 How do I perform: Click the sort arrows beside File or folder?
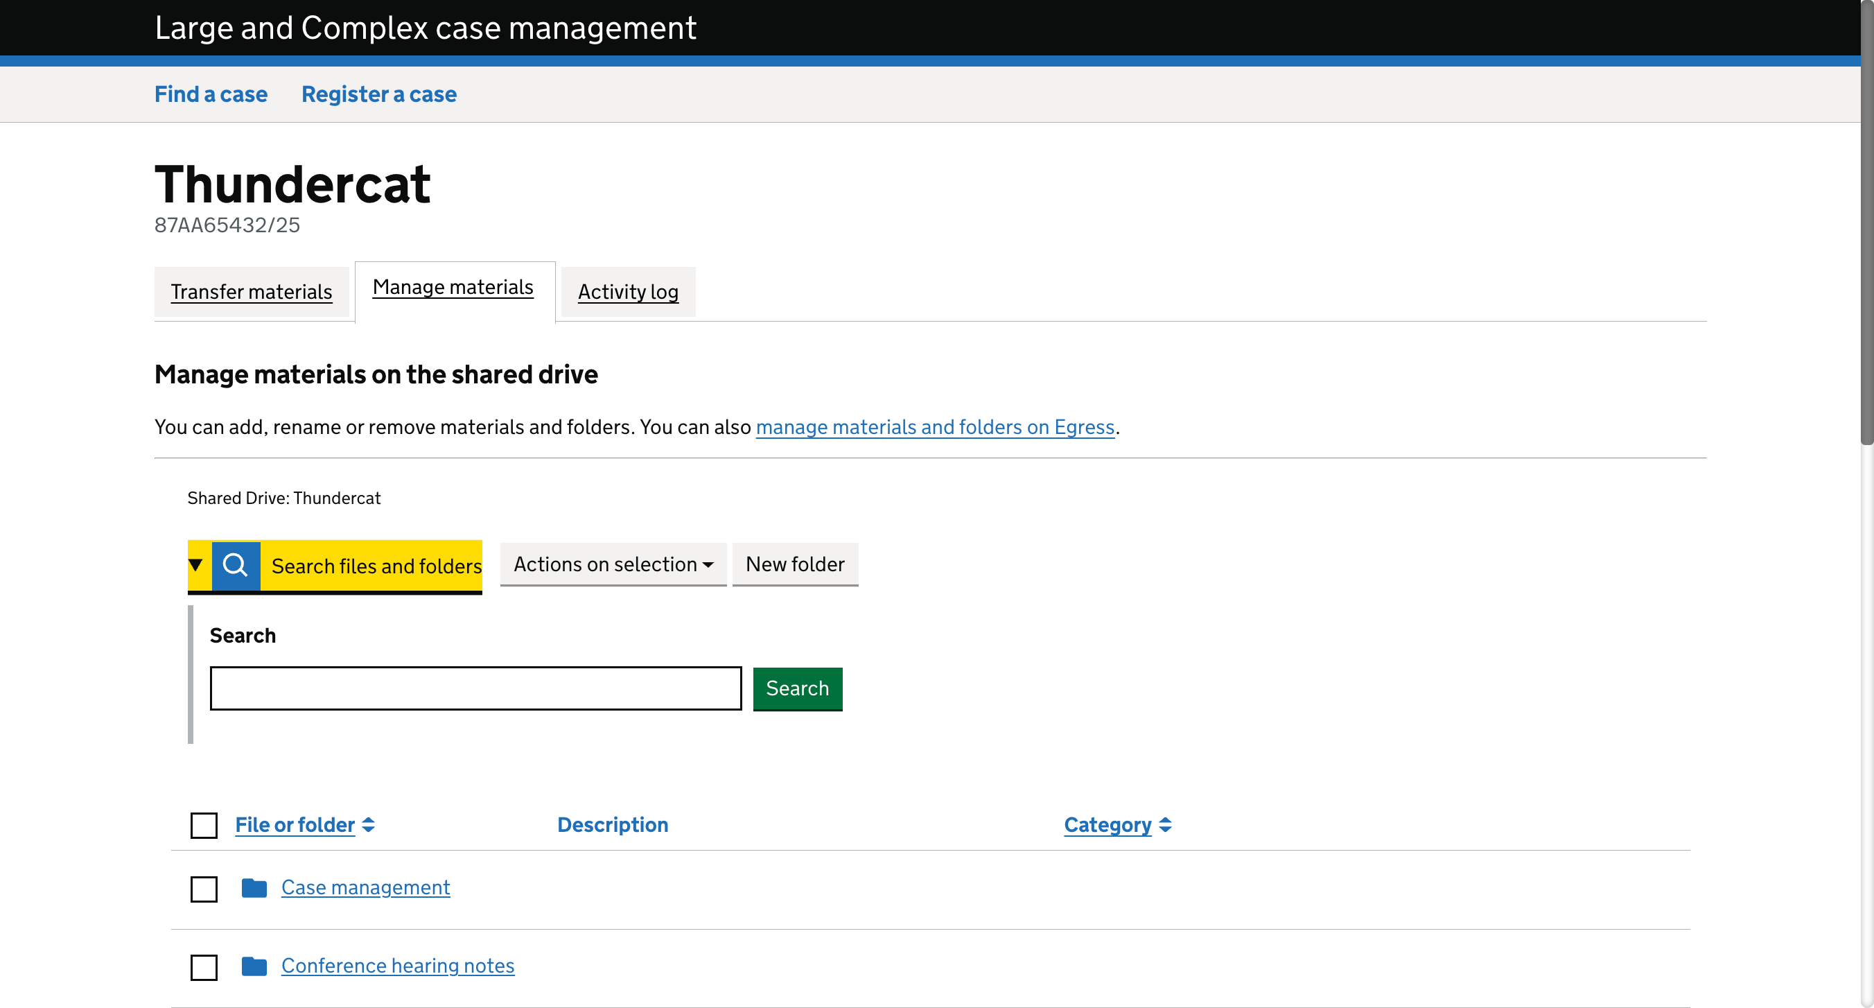click(x=368, y=824)
